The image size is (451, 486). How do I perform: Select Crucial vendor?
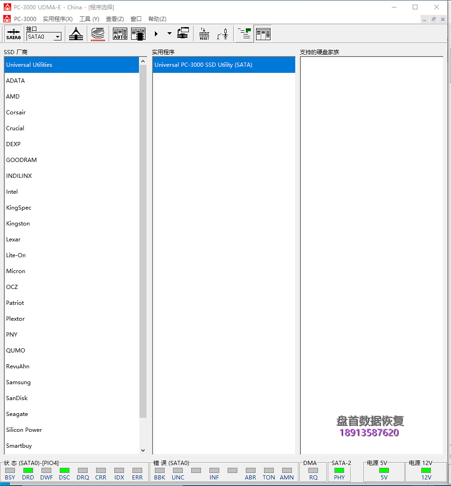[72, 128]
